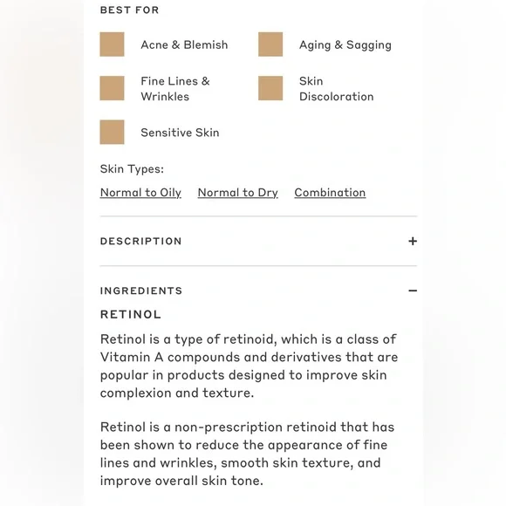Screen dimensions: 506x506
Task: Click the RETINOL ingredient heading
Action: 131,314
